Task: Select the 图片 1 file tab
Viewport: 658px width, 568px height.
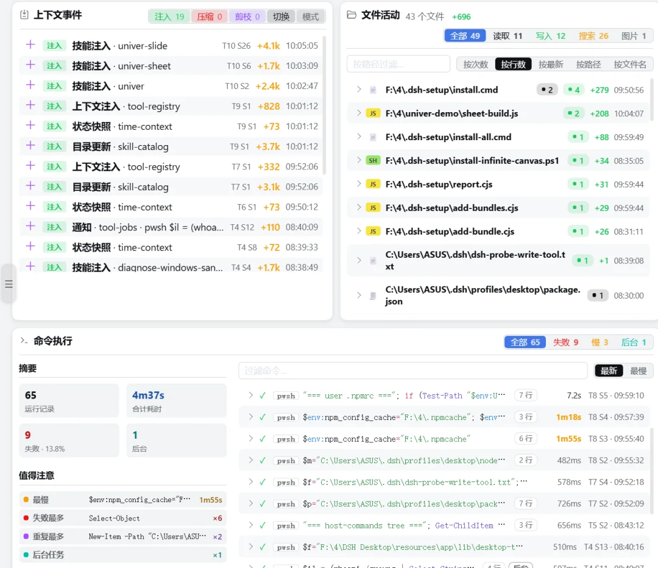Action: (x=633, y=36)
